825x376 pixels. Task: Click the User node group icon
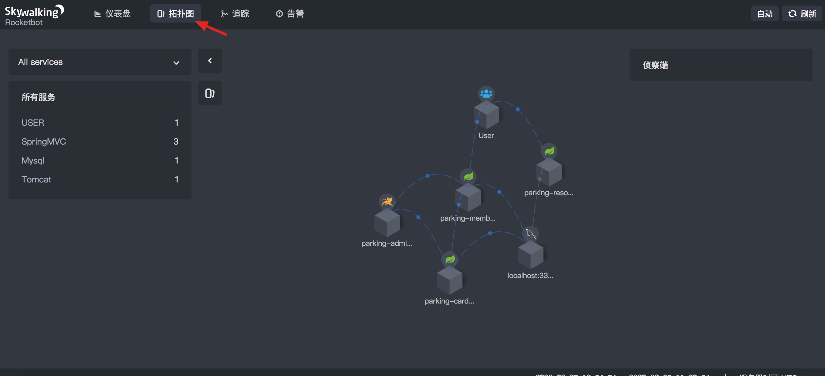[x=486, y=94]
